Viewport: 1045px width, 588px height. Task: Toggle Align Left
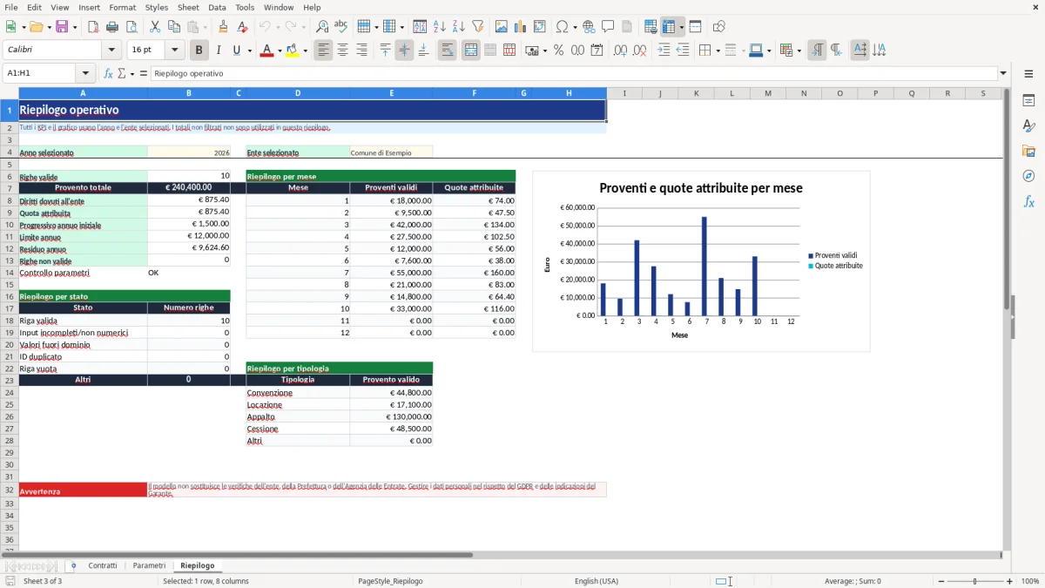click(x=323, y=51)
